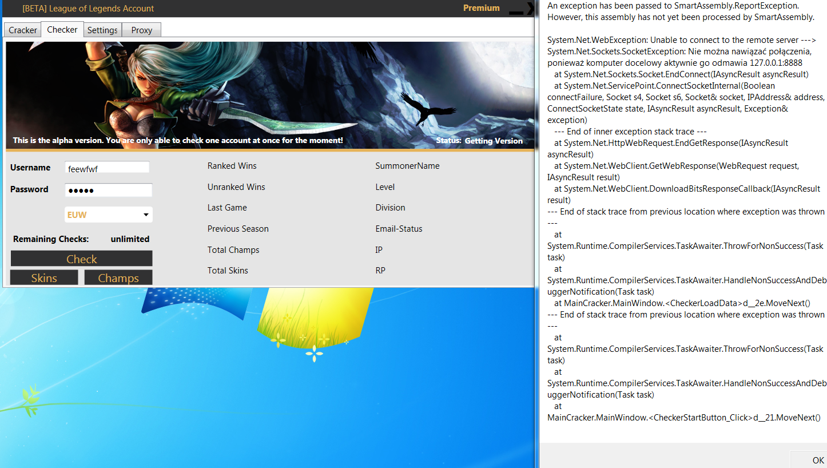
Task: Go to the Proxy tab
Action: click(x=142, y=30)
